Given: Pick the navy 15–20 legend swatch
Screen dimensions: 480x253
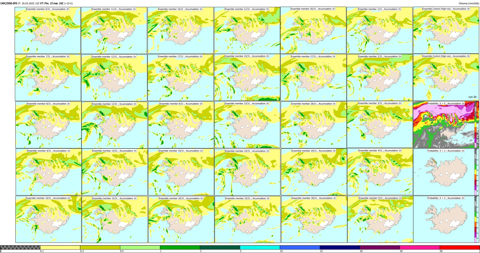Looking at the screenshot, I should click(x=340, y=247).
